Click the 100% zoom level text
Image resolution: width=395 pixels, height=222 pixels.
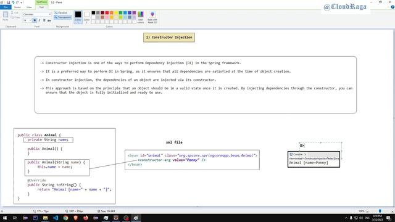pyautogui.click(x=362, y=211)
